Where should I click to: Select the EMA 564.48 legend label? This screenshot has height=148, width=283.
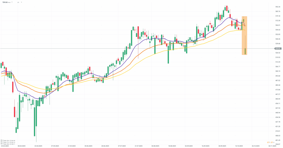click(x=9, y=141)
